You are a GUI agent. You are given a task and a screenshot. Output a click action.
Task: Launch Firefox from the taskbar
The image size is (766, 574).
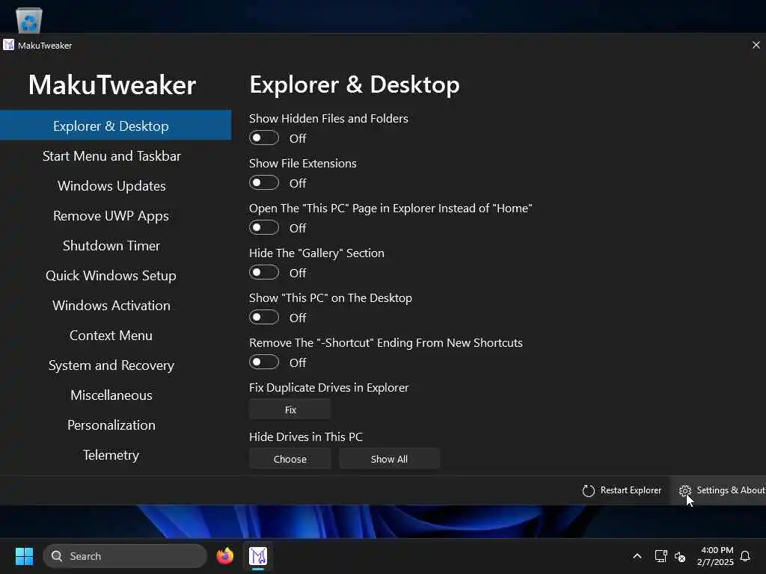(x=224, y=556)
